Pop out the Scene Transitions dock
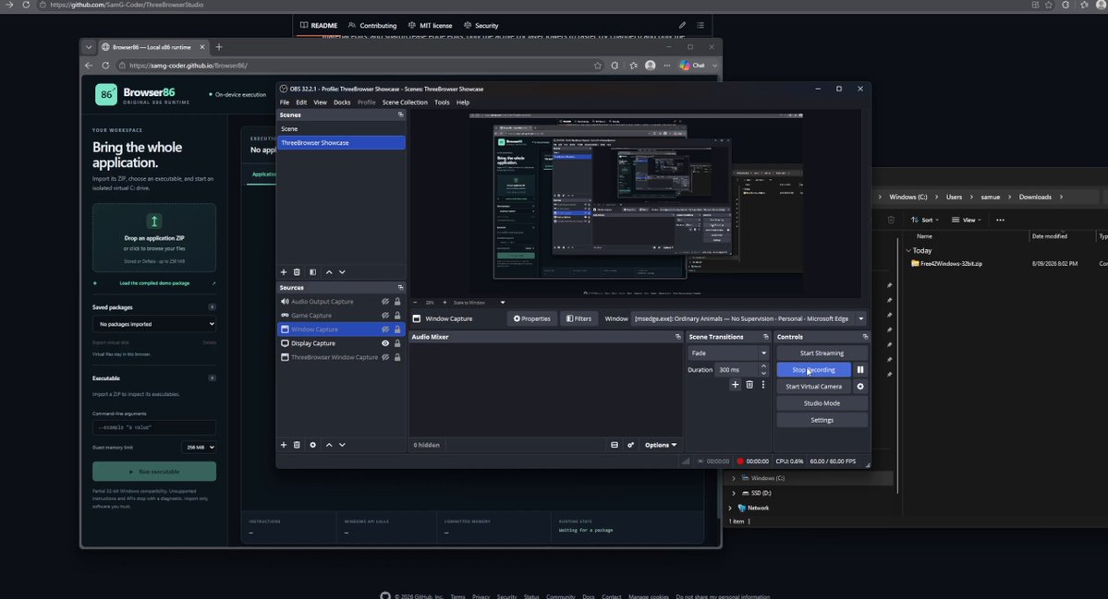The height and width of the screenshot is (599, 1108). coord(765,337)
